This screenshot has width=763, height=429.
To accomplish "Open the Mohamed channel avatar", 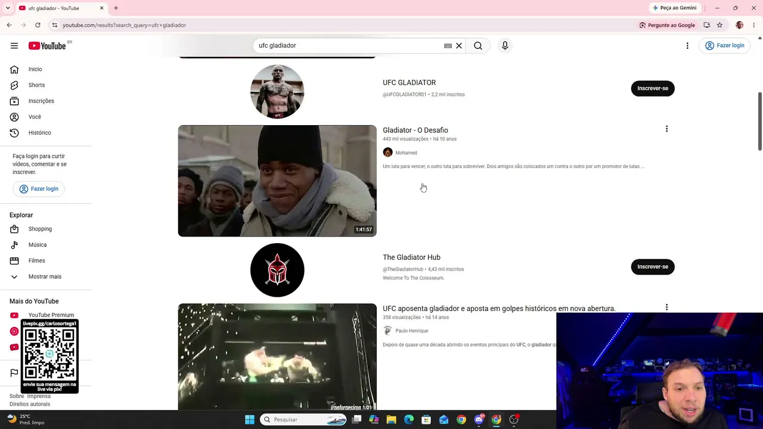I will coord(387,153).
